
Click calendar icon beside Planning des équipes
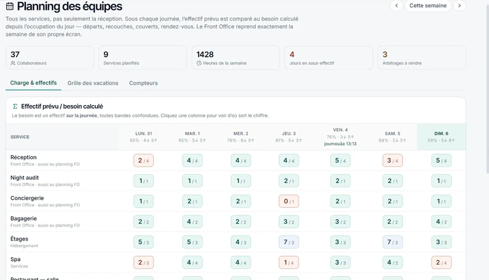[10, 6]
